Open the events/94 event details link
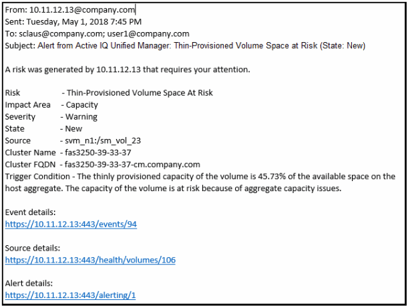Viewport: 408px width, 306px height. 71,224
